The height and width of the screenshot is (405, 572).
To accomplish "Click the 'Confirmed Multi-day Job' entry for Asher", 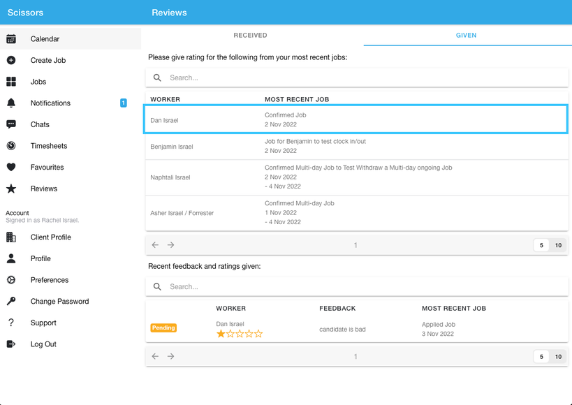I will (x=300, y=203).
